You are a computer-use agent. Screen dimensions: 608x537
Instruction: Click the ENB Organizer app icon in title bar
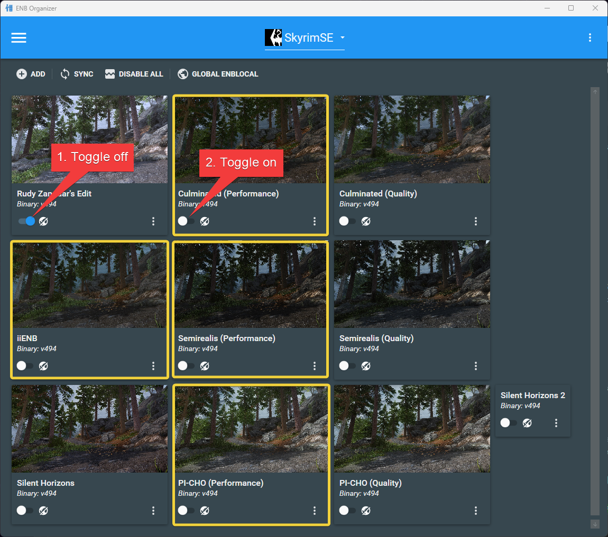coord(9,8)
